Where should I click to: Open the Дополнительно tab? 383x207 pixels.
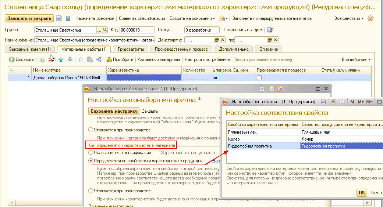[x=234, y=49]
